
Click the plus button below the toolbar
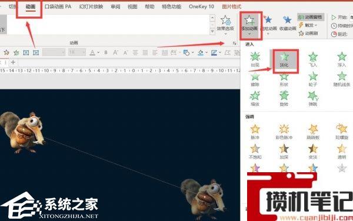(x=13, y=62)
